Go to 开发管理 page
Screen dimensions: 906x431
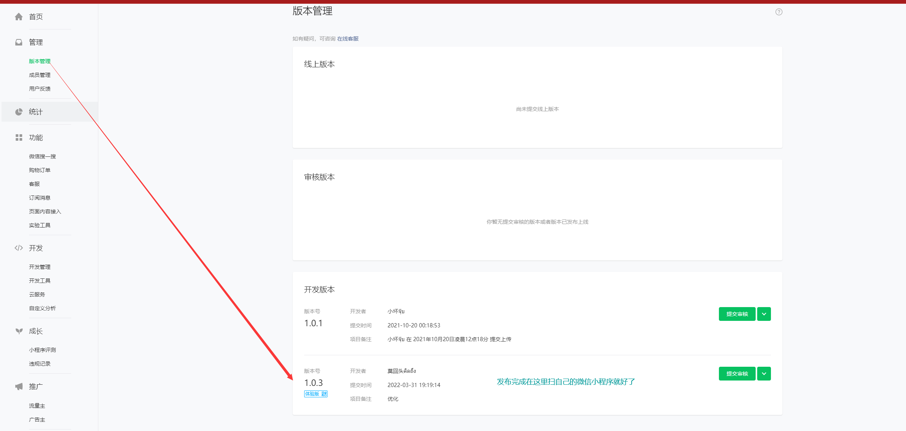tap(40, 267)
